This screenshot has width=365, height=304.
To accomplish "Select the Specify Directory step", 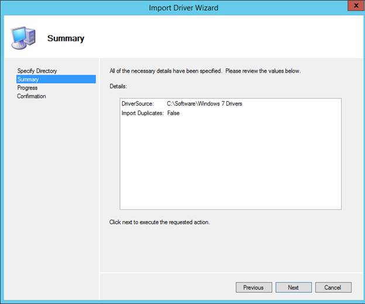I will point(37,71).
